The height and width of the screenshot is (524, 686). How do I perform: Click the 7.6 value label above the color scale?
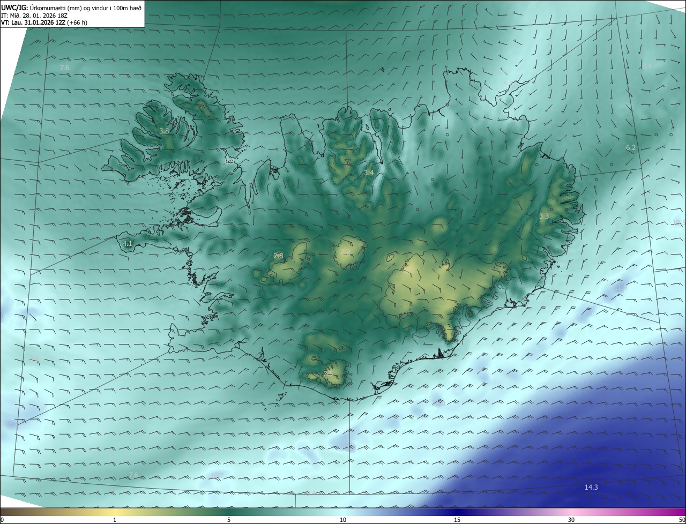tap(133, 475)
